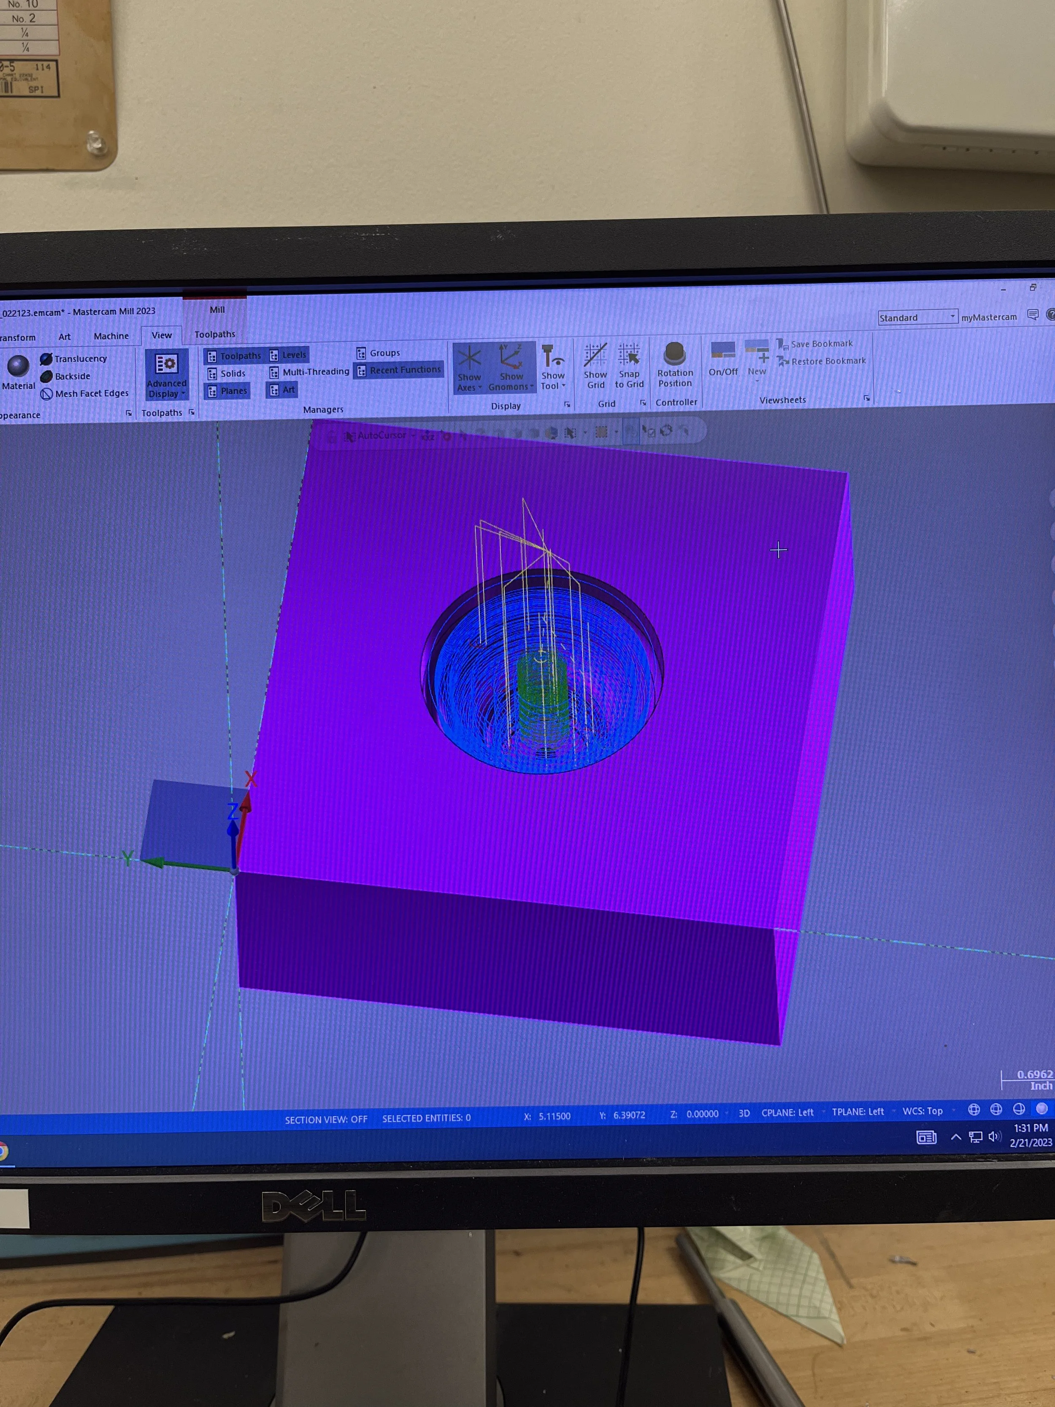Click the window-selection icon in selection bar
1055x1407 pixels.
[571, 433]
